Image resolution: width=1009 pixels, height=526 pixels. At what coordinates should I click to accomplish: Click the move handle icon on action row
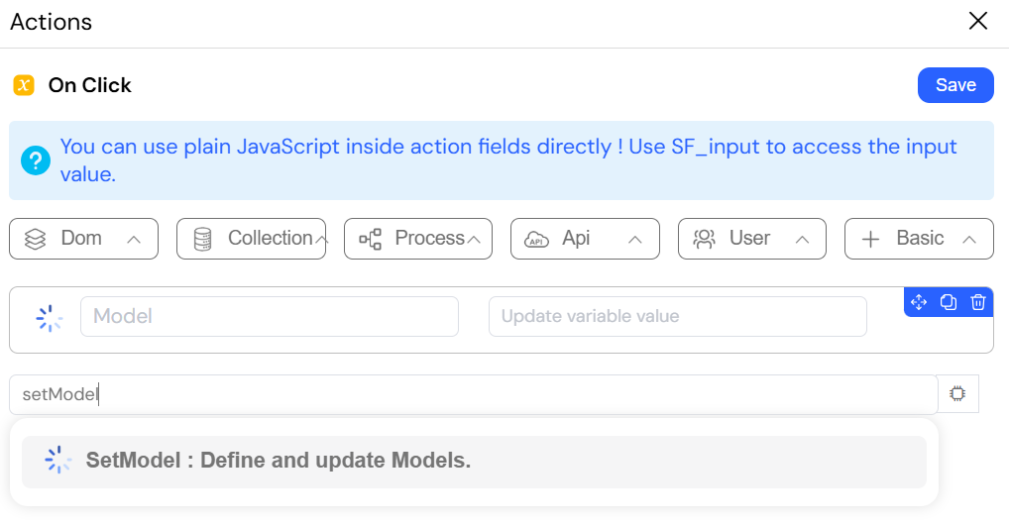(x=919, y=302)
